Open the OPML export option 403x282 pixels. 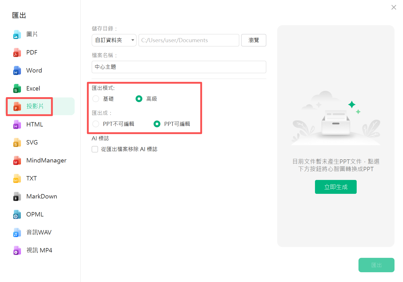point(35,214)
